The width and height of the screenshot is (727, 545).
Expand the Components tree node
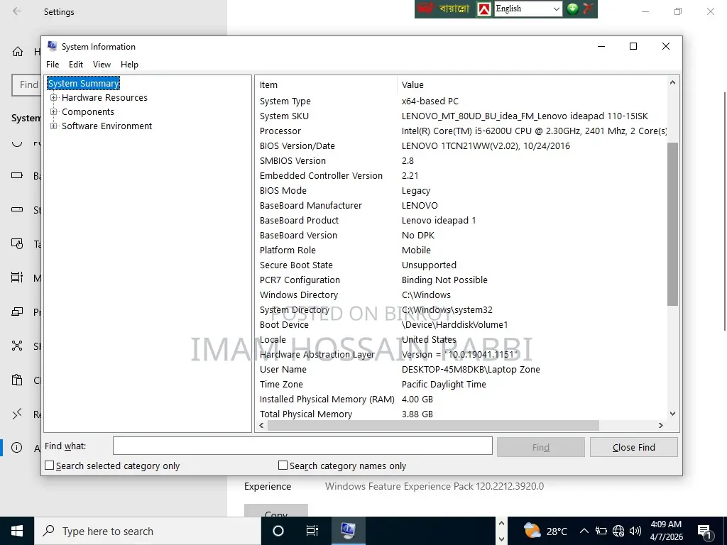tap(54, 111)
